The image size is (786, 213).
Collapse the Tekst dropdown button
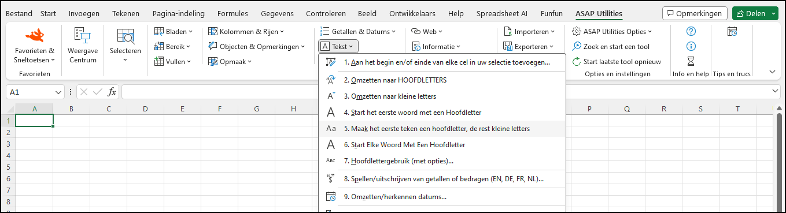point(339,46)
